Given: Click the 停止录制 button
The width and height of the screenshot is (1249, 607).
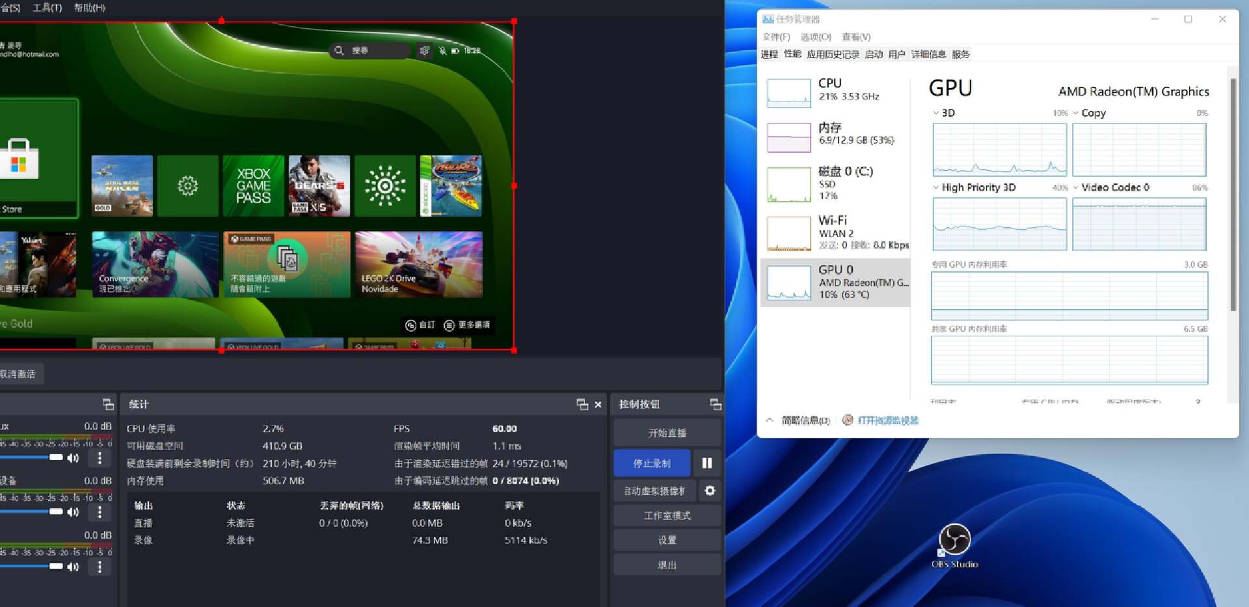Looking at the screenshot, I should tap(652, 463).
